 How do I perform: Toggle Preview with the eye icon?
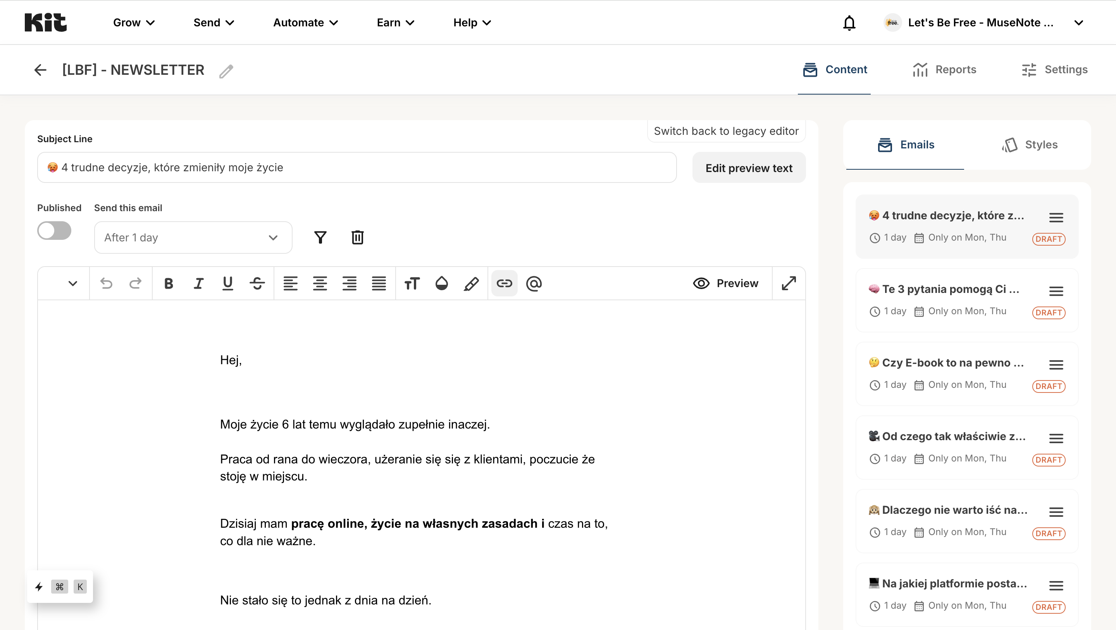(x=725, y=283)
